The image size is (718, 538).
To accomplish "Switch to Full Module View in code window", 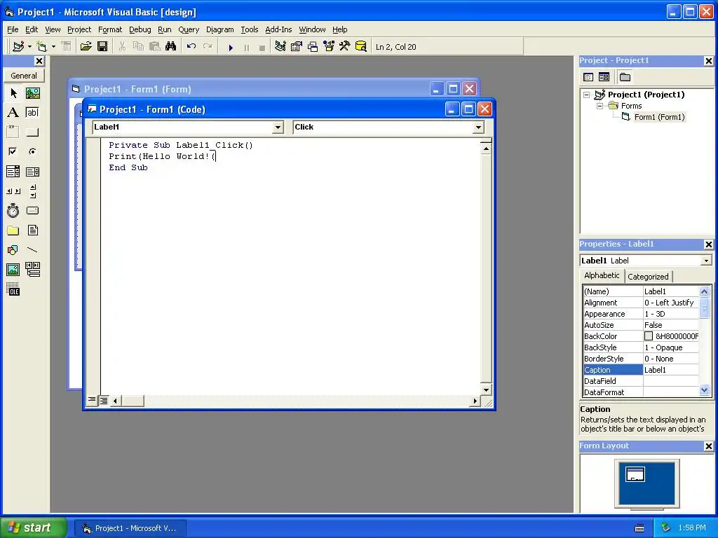I will (104, 401).
